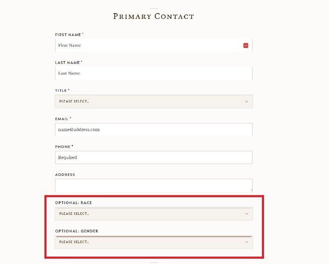
Task: Expand the Optional: Race dropdown
Action: [153, 214]
